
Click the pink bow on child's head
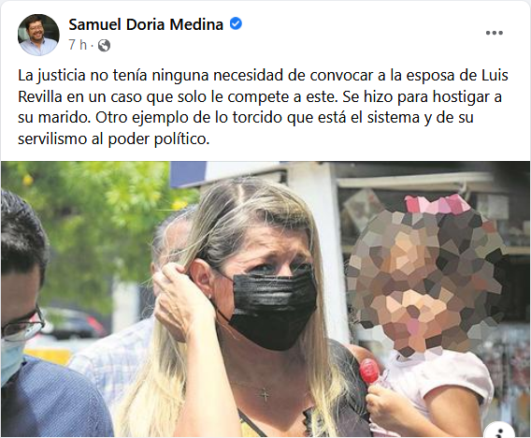pos(437,204)
